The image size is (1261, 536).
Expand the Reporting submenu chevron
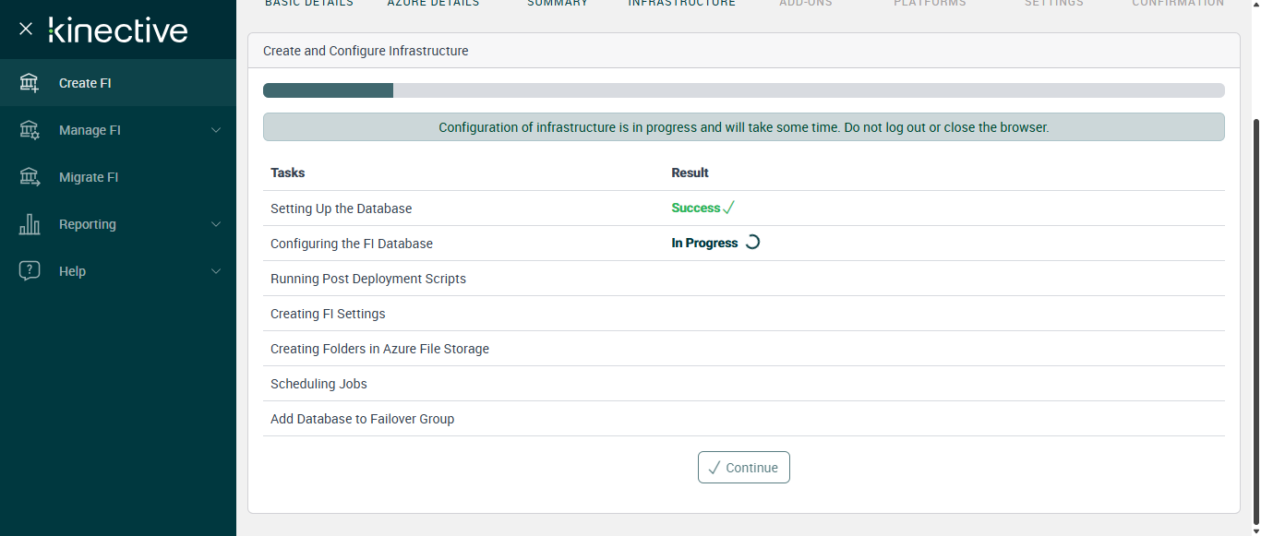216,224
